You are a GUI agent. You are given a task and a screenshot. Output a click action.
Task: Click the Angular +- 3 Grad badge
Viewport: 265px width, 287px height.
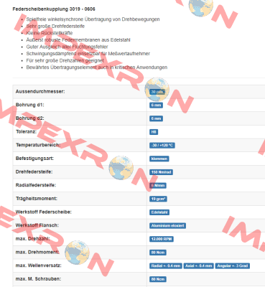click(x=232, y=266)
